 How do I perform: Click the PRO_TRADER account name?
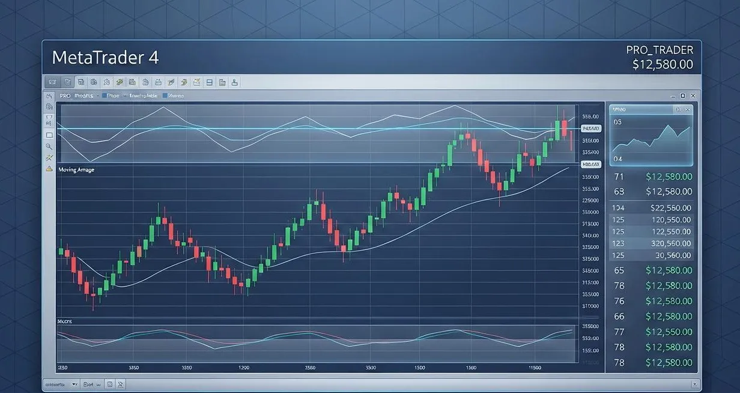pyautogui.click(x=660, y=50)
